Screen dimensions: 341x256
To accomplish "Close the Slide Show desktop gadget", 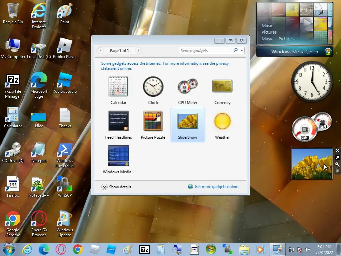I will (337, 151).
